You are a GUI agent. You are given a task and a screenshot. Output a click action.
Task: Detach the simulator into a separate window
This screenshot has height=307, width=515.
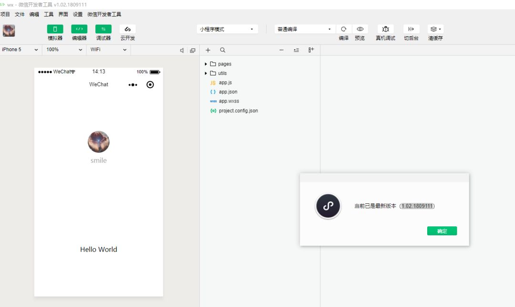pos(193,50)
